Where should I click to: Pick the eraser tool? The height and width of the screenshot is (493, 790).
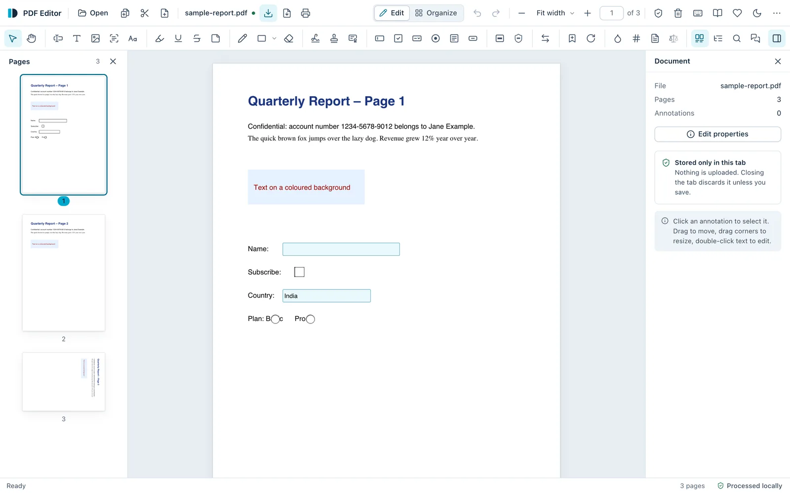pos(289,38)
